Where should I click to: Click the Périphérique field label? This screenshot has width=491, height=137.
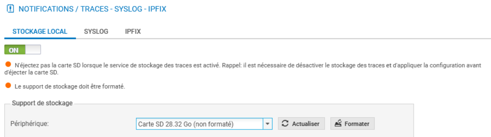click(30, 124)
